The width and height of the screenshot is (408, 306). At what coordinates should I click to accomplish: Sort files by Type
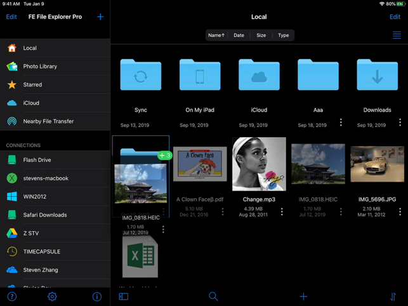click(284, 35)
